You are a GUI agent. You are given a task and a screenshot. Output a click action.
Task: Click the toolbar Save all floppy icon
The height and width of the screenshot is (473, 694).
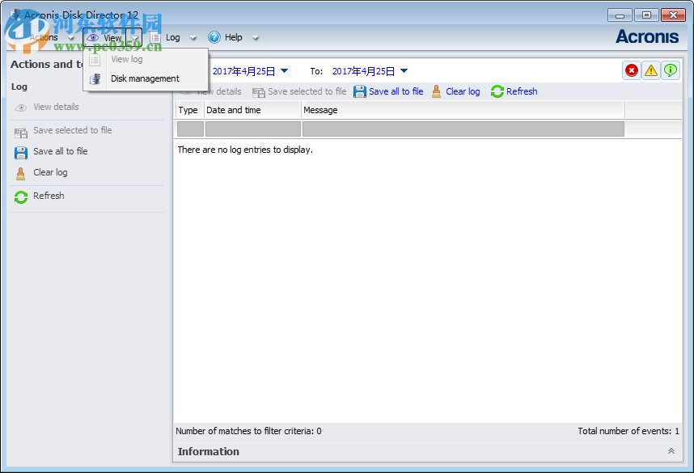[x=360, y=91]
